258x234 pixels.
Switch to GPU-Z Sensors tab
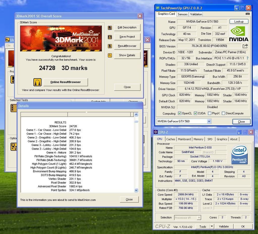coord(182,14)
